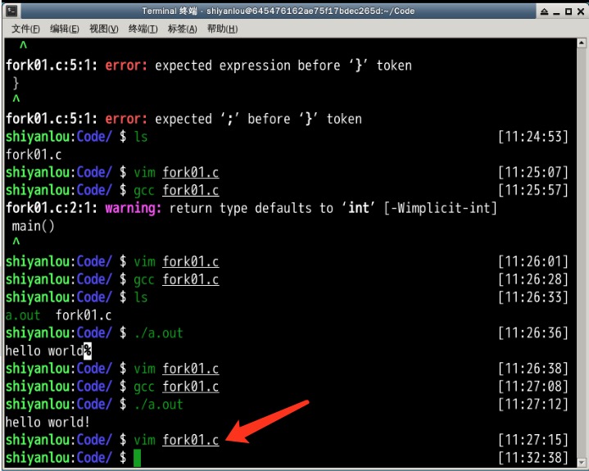This screenshot has width=589, height=471.
Task: Click the fork01.c filename next to red arrow
Action: tap(191, 440)
